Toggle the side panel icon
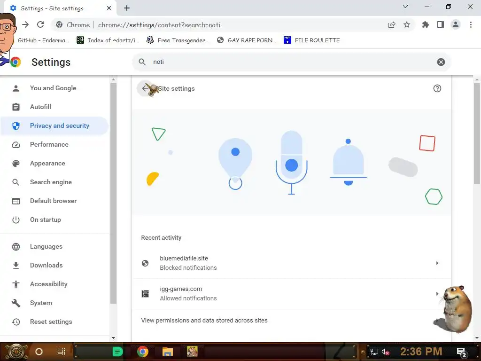 point(441,25)
